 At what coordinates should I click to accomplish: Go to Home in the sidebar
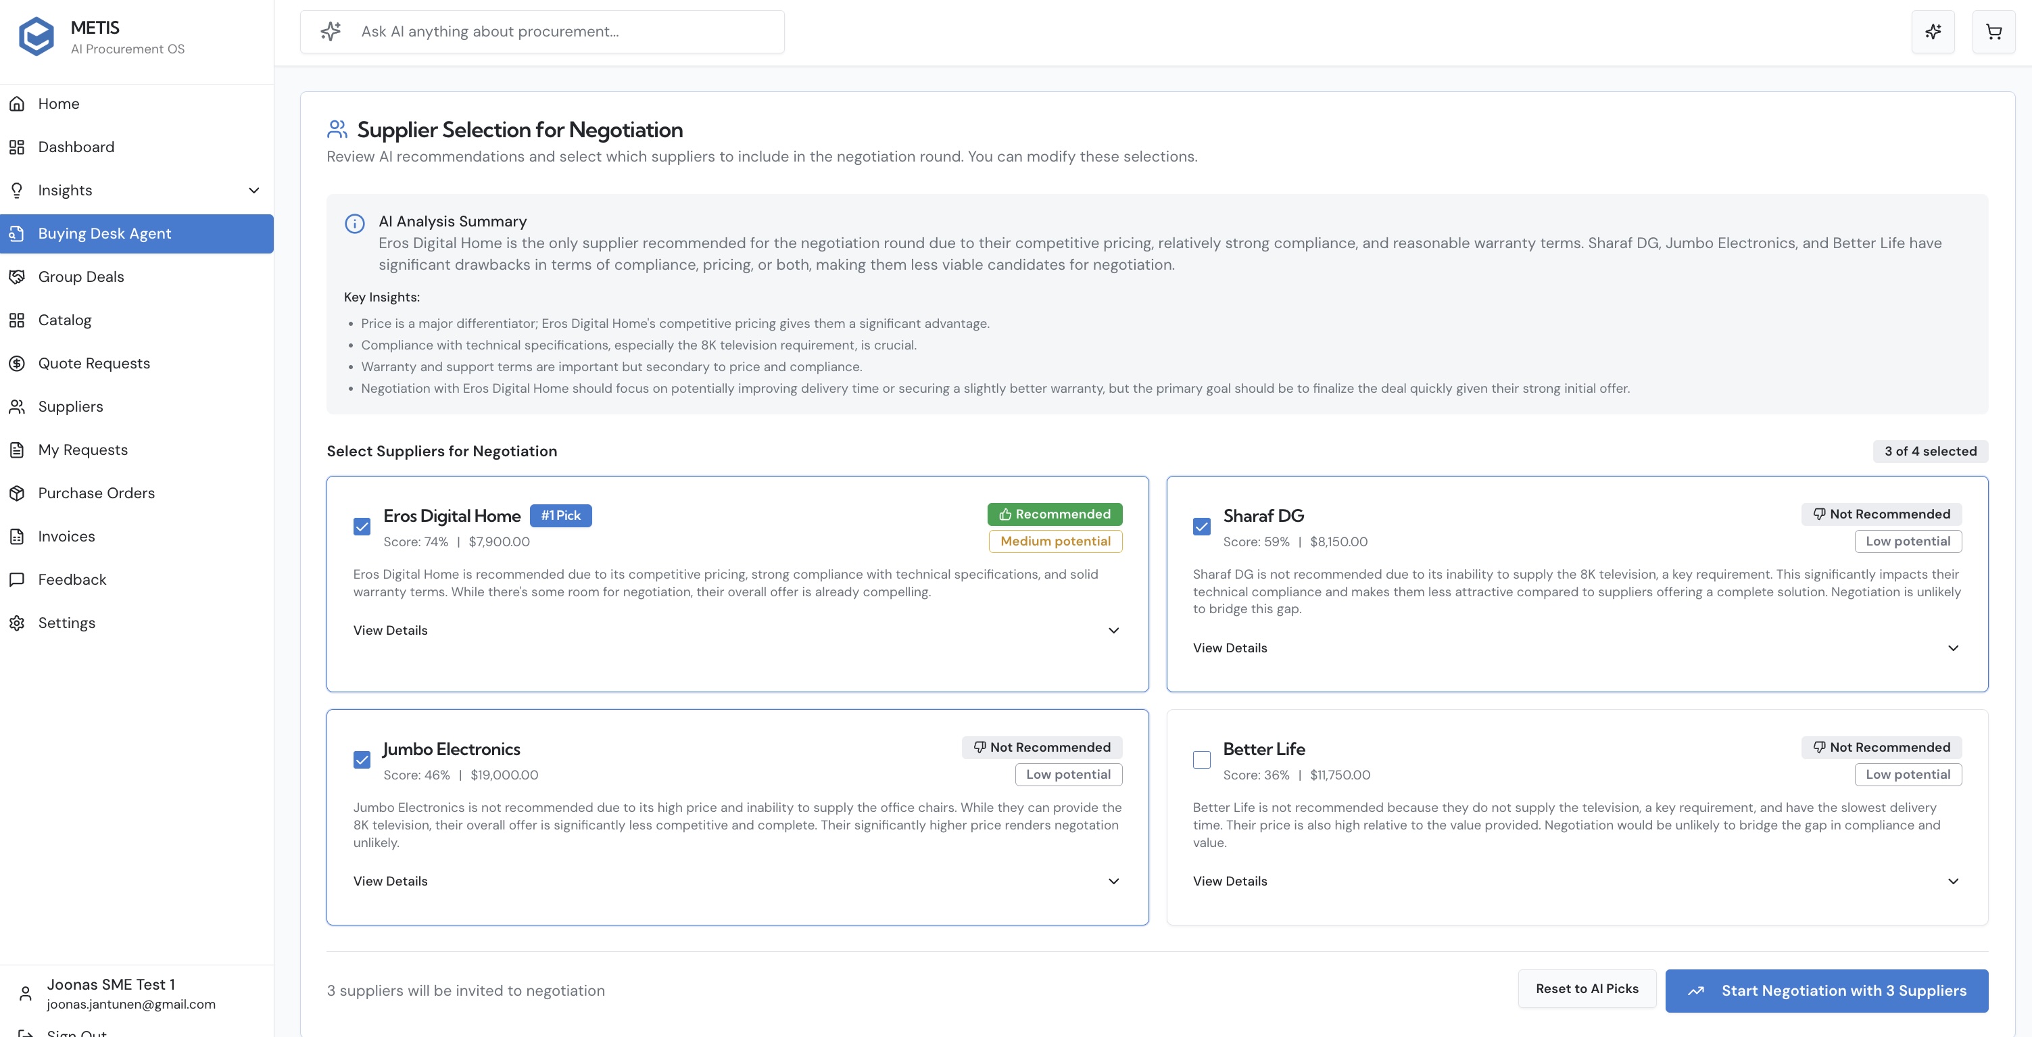pos(137,104)
